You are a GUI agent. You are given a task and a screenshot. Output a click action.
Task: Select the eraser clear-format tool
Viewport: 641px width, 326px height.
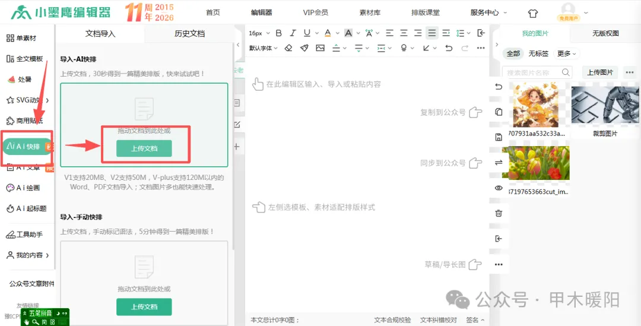[x=288, y=48]
